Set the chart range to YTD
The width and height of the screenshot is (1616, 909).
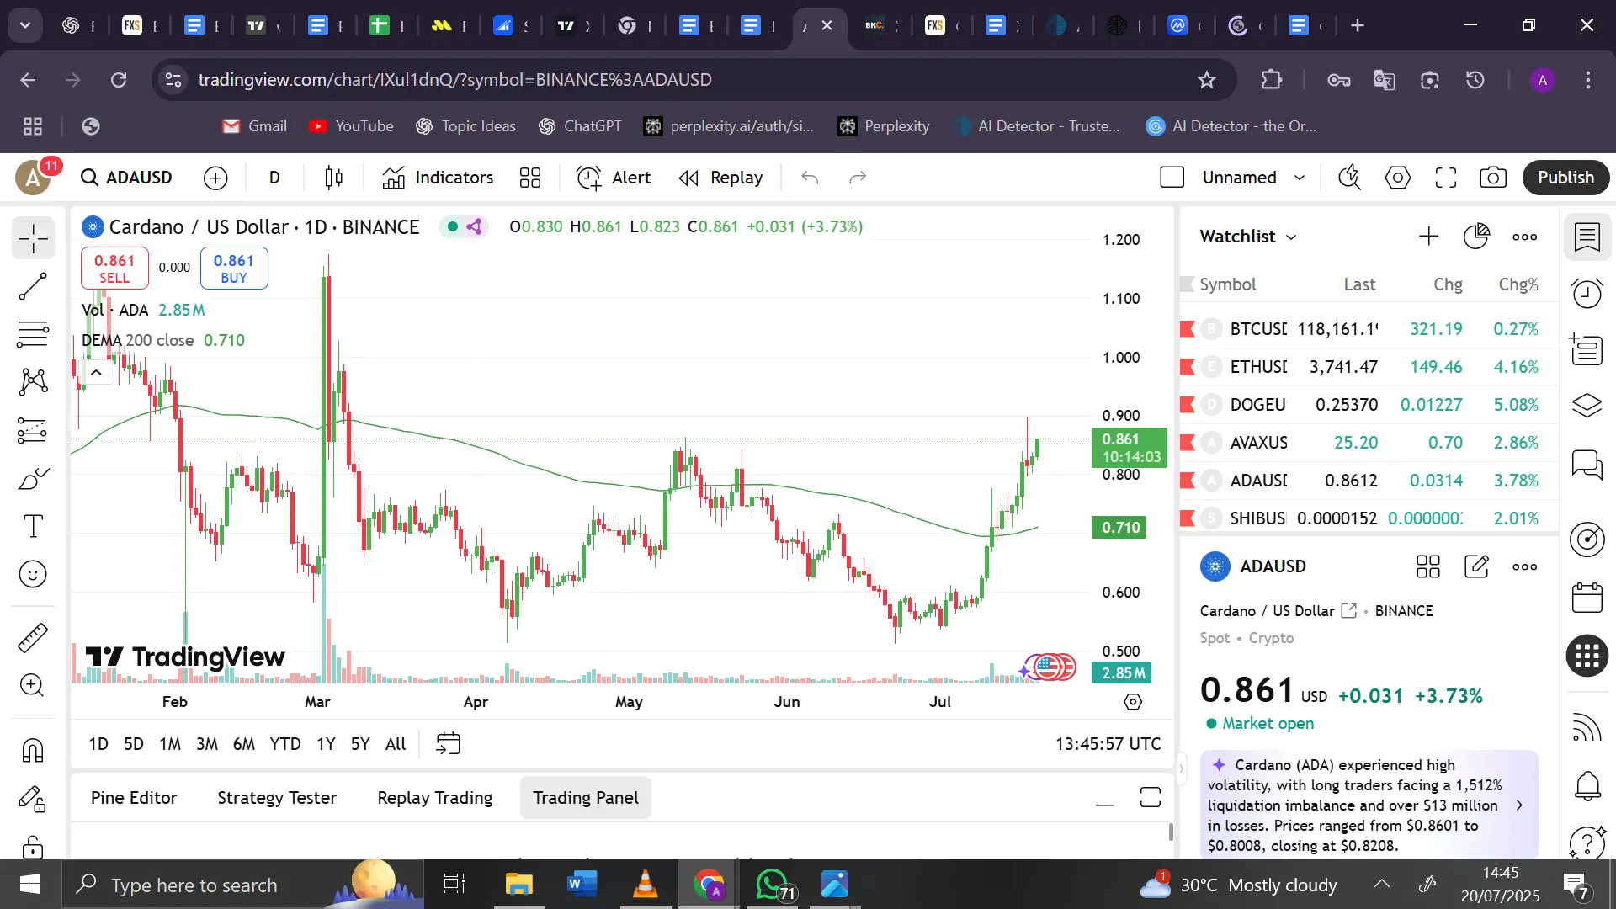285,744
